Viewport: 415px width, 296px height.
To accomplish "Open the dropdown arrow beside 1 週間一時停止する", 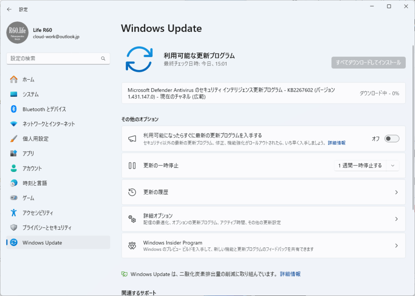I will [x=393, y=165].
